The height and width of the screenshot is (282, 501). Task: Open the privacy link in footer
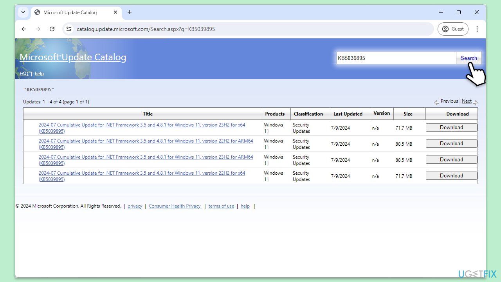tap(135, 206)
